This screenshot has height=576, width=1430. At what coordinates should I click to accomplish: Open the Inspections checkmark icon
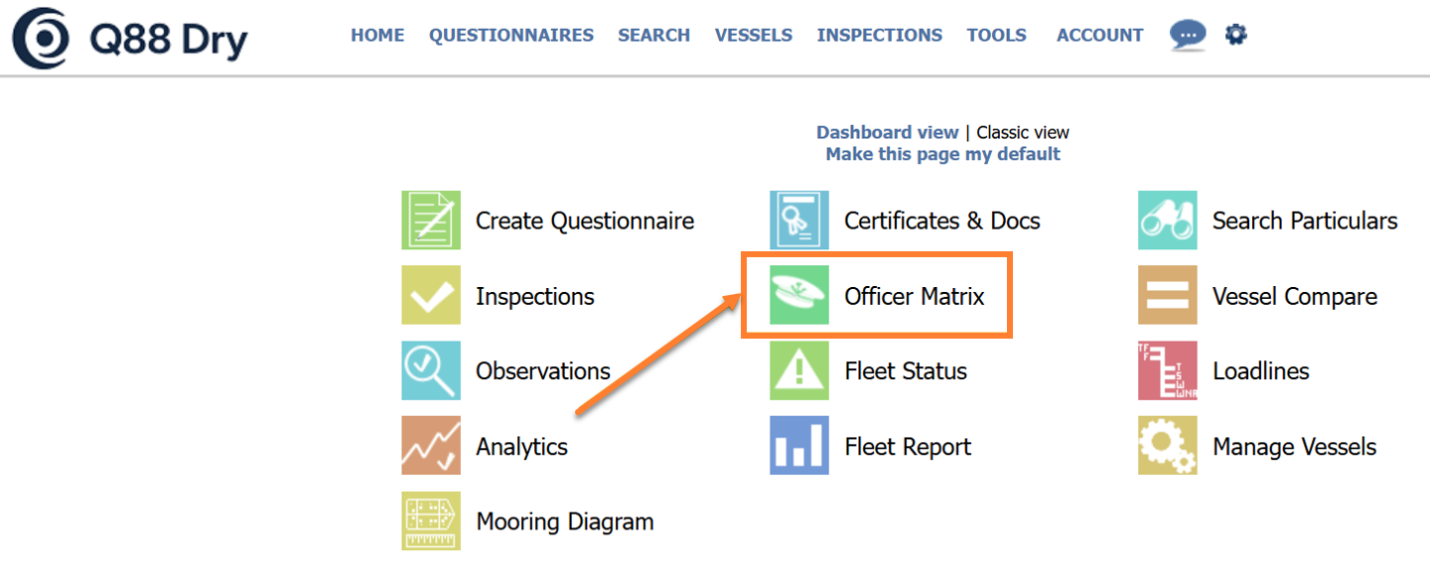(x=431, y=296)
